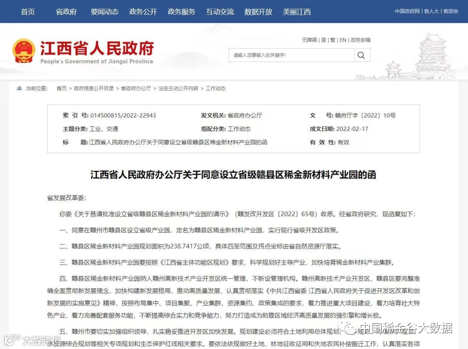Open the 政务服务 navigation tab
Viewport: 468px width, 349px height.
(182, 12)
